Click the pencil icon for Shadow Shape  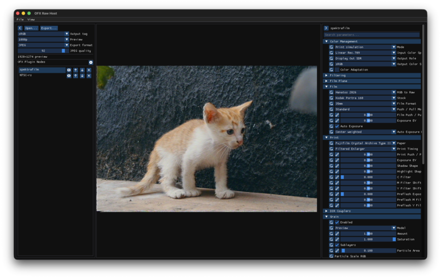[337, 166]
